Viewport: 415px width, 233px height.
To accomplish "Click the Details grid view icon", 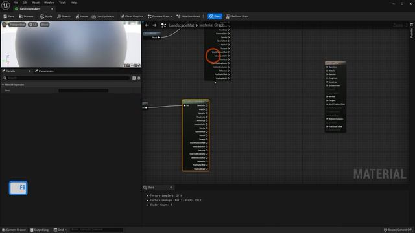I will click(x=134, y=78).
